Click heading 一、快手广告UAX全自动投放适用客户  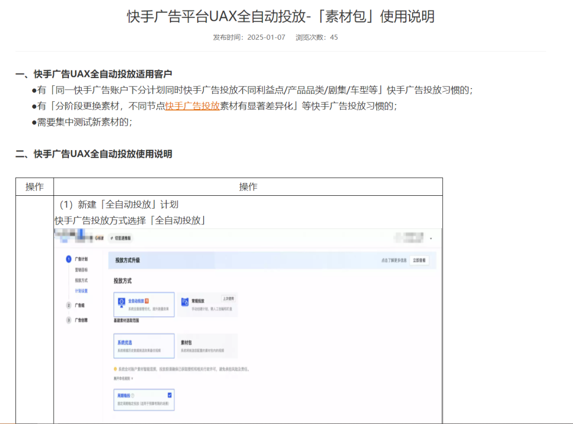pos(93,74)
